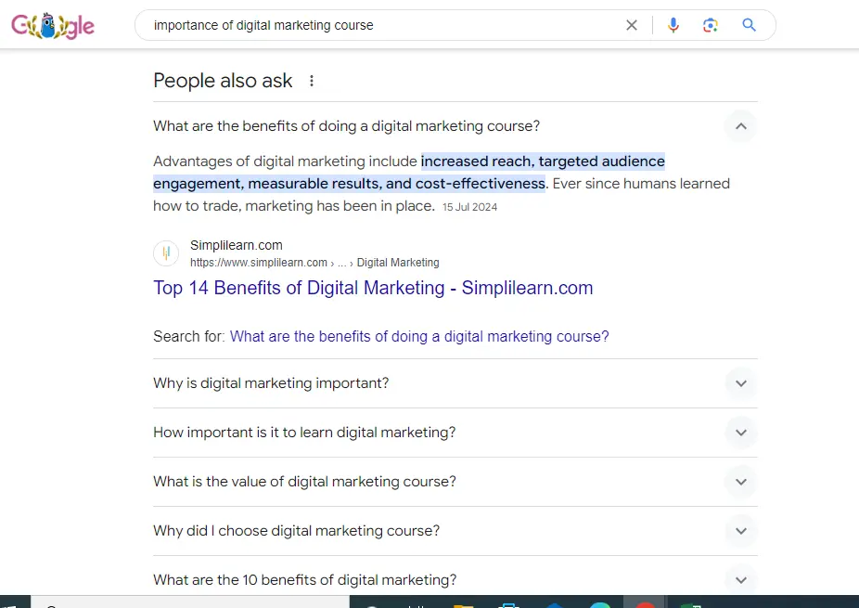The width and height of the screenshot is (859, 608).
Task: Click the simplilearn.com breadcrumb URL
Action: [259, 263]
